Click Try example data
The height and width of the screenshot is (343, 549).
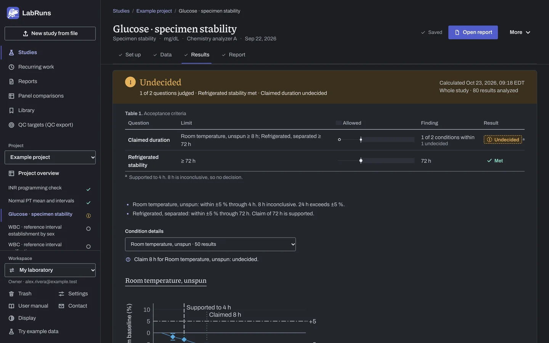tap(38, 332)
